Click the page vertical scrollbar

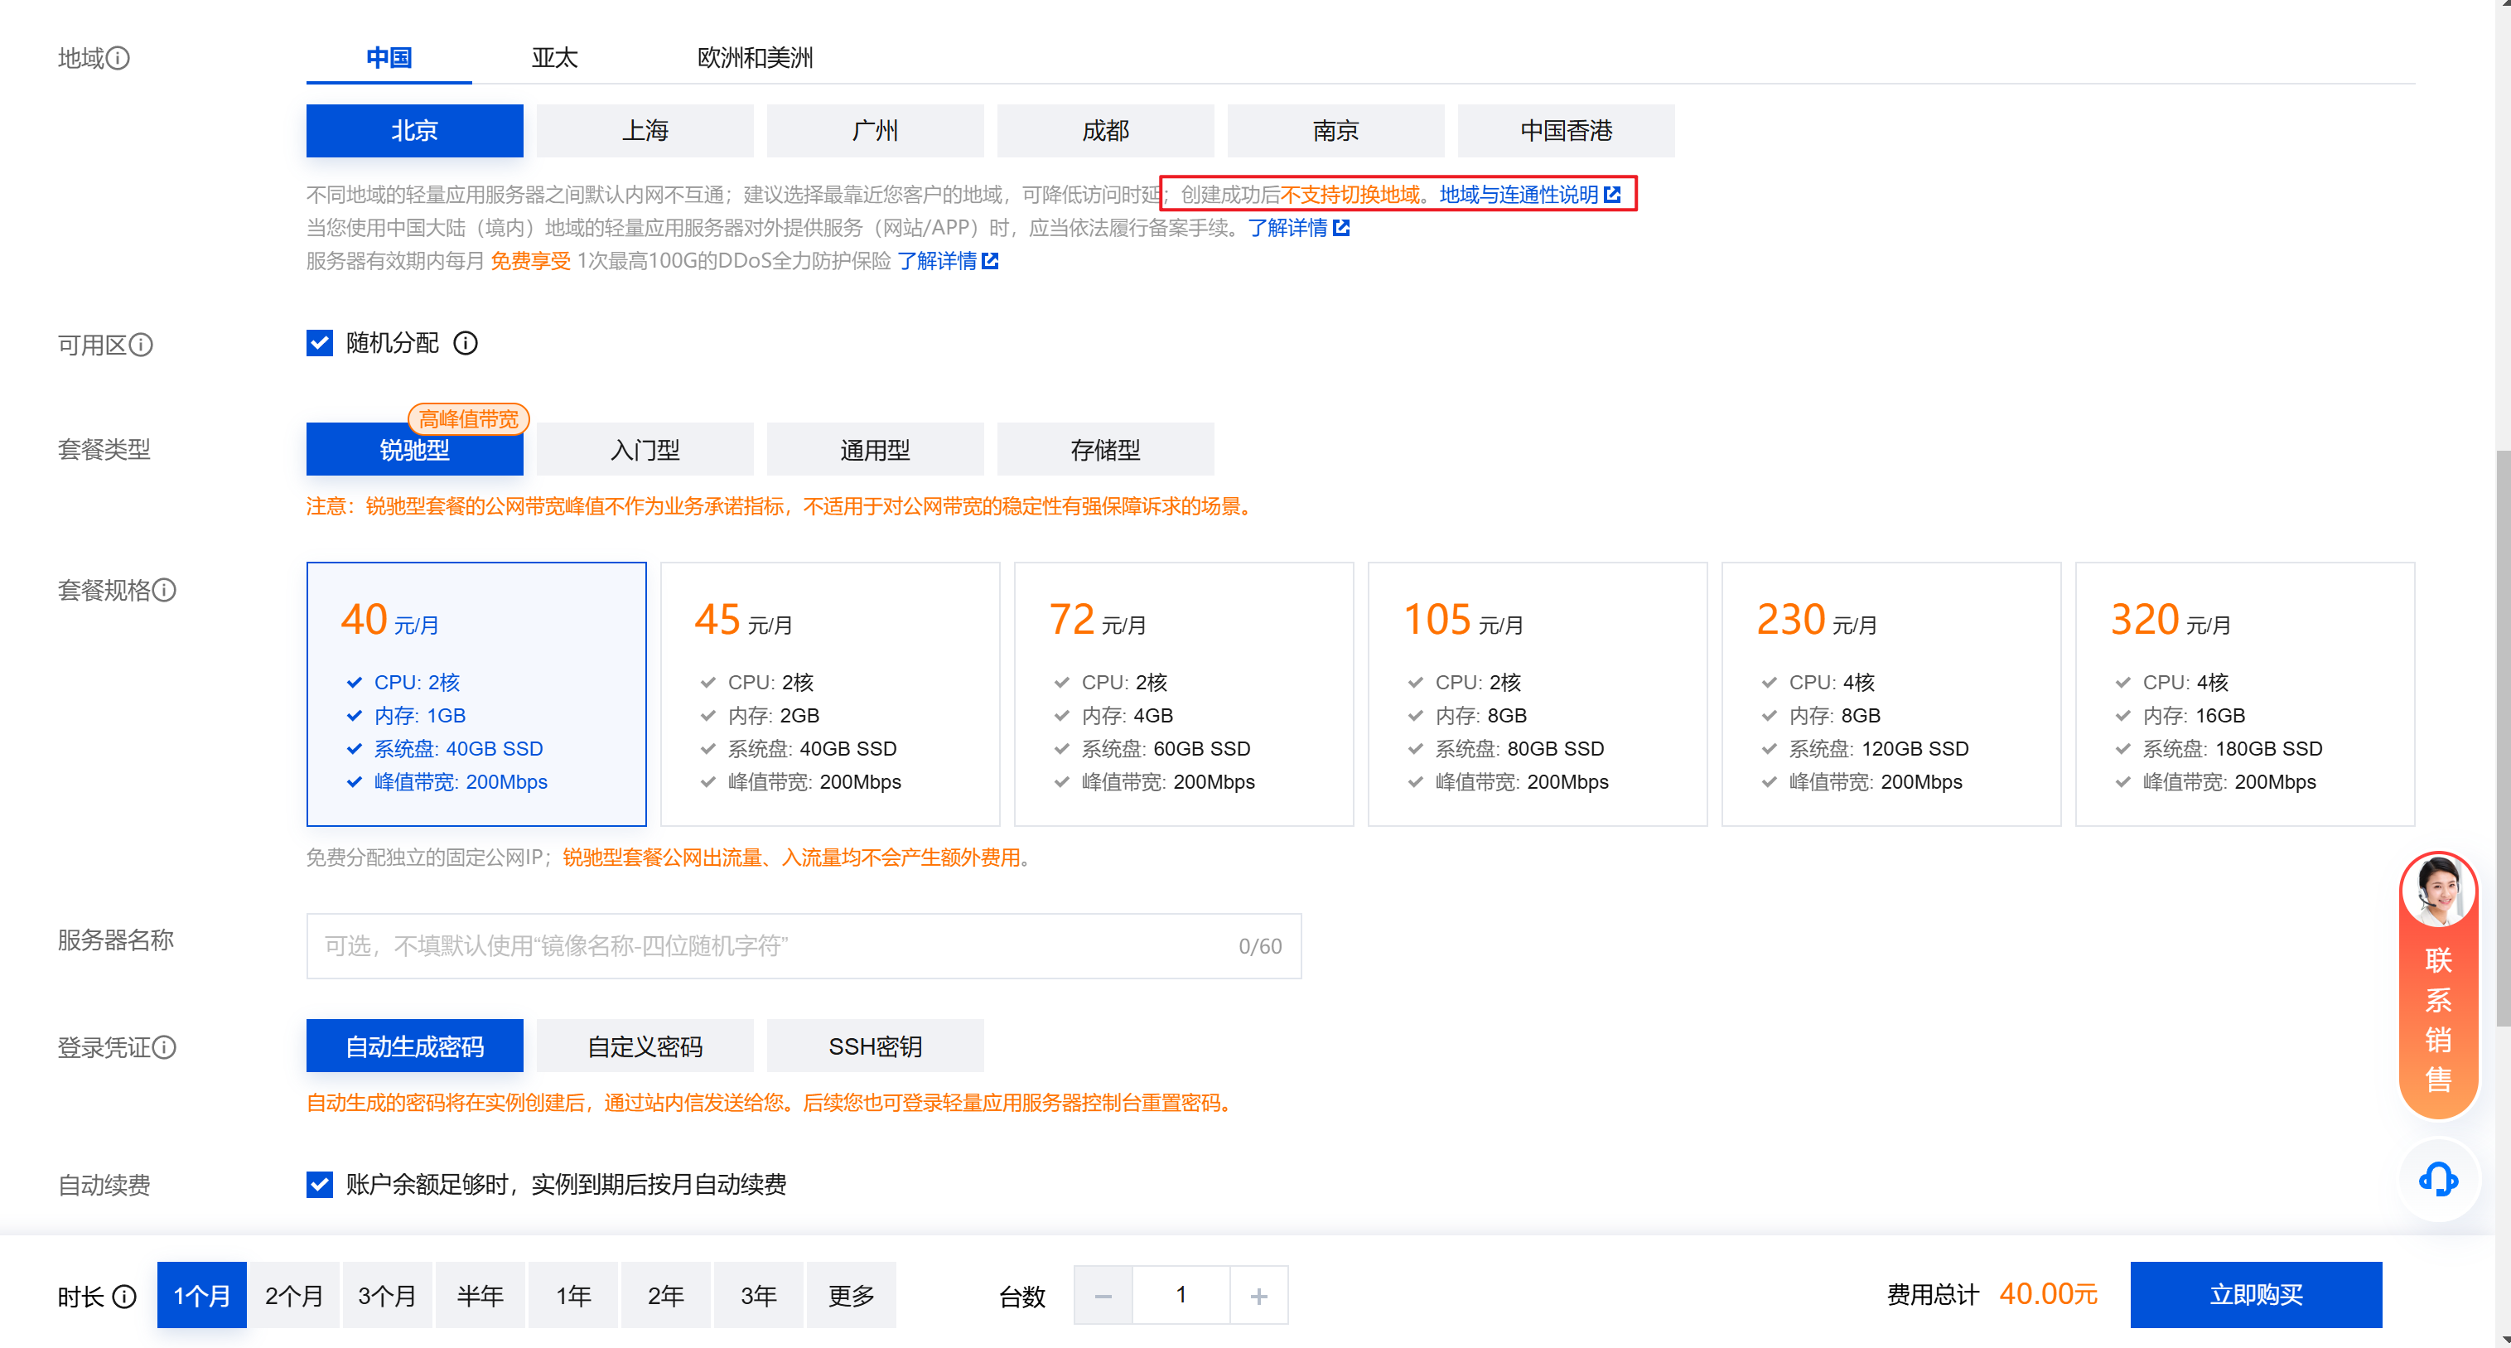(2502, 738)
